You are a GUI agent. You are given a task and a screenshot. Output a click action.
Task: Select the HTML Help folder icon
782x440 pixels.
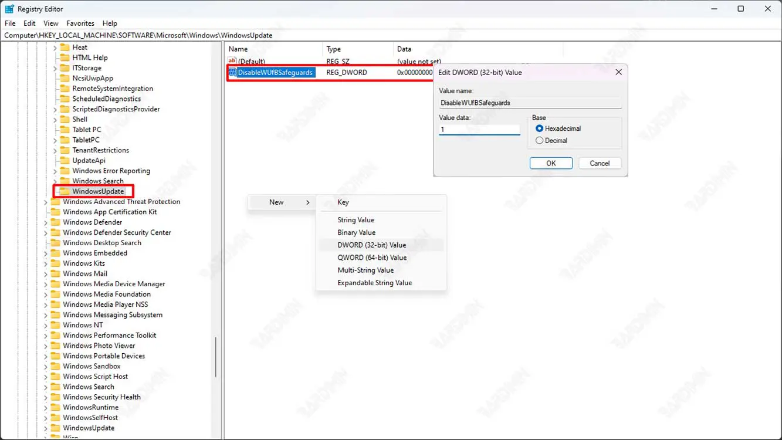(x=65, y=57)
